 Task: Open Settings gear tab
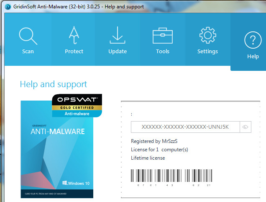[207, 39]
